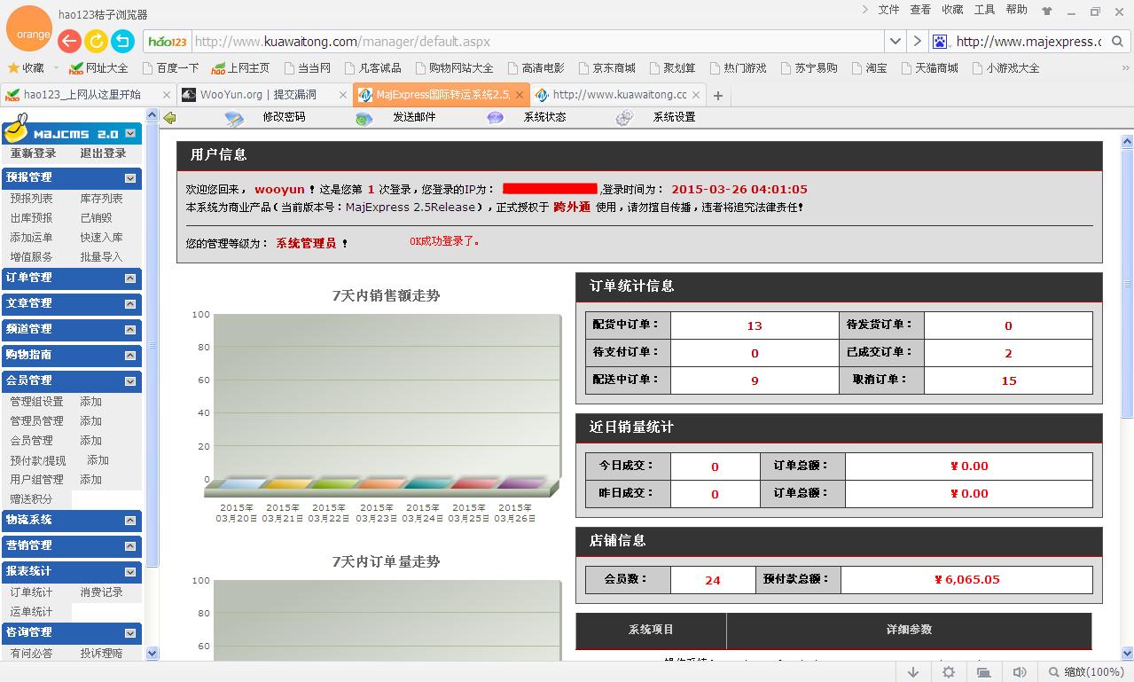Viewport: 1134px width, 682px height.
Task: Expand the 文章管理 sidebar section
Action: tap(130, 304)
